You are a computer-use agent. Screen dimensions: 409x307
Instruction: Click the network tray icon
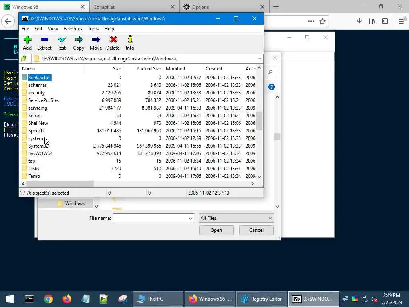(345, 299)
